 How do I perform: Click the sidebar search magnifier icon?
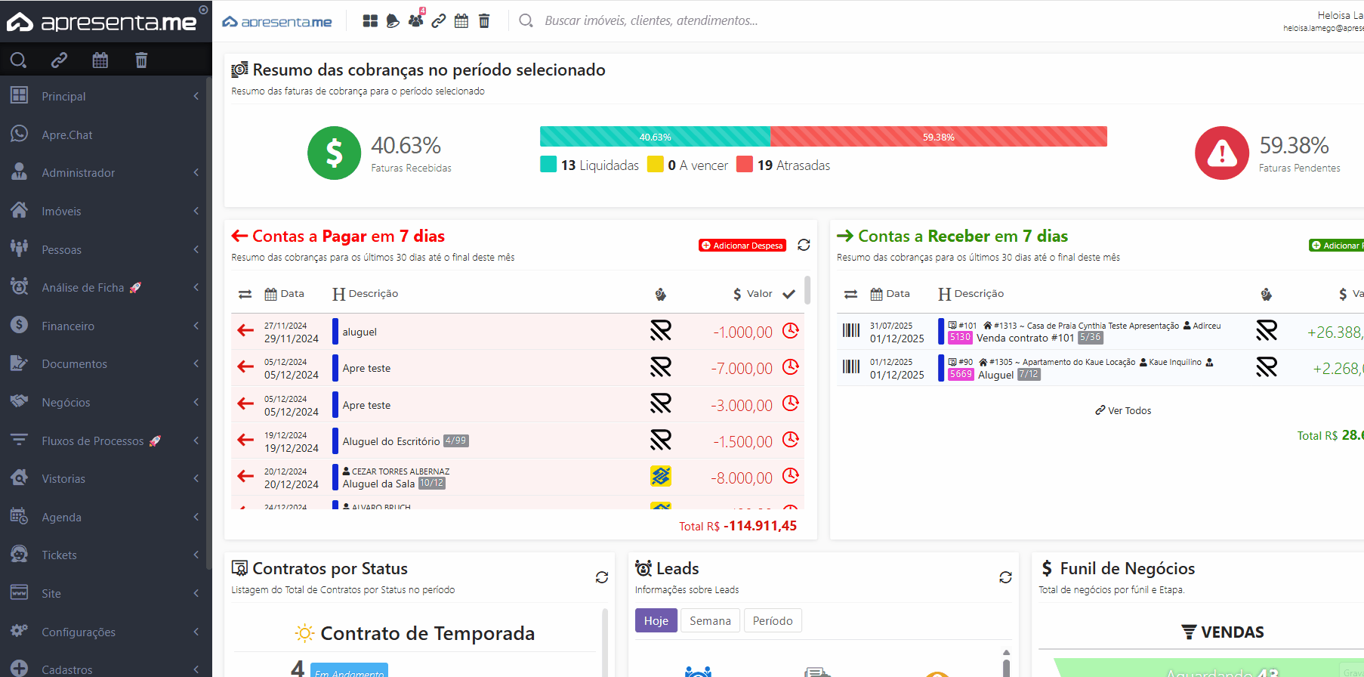tap(19, 60)
